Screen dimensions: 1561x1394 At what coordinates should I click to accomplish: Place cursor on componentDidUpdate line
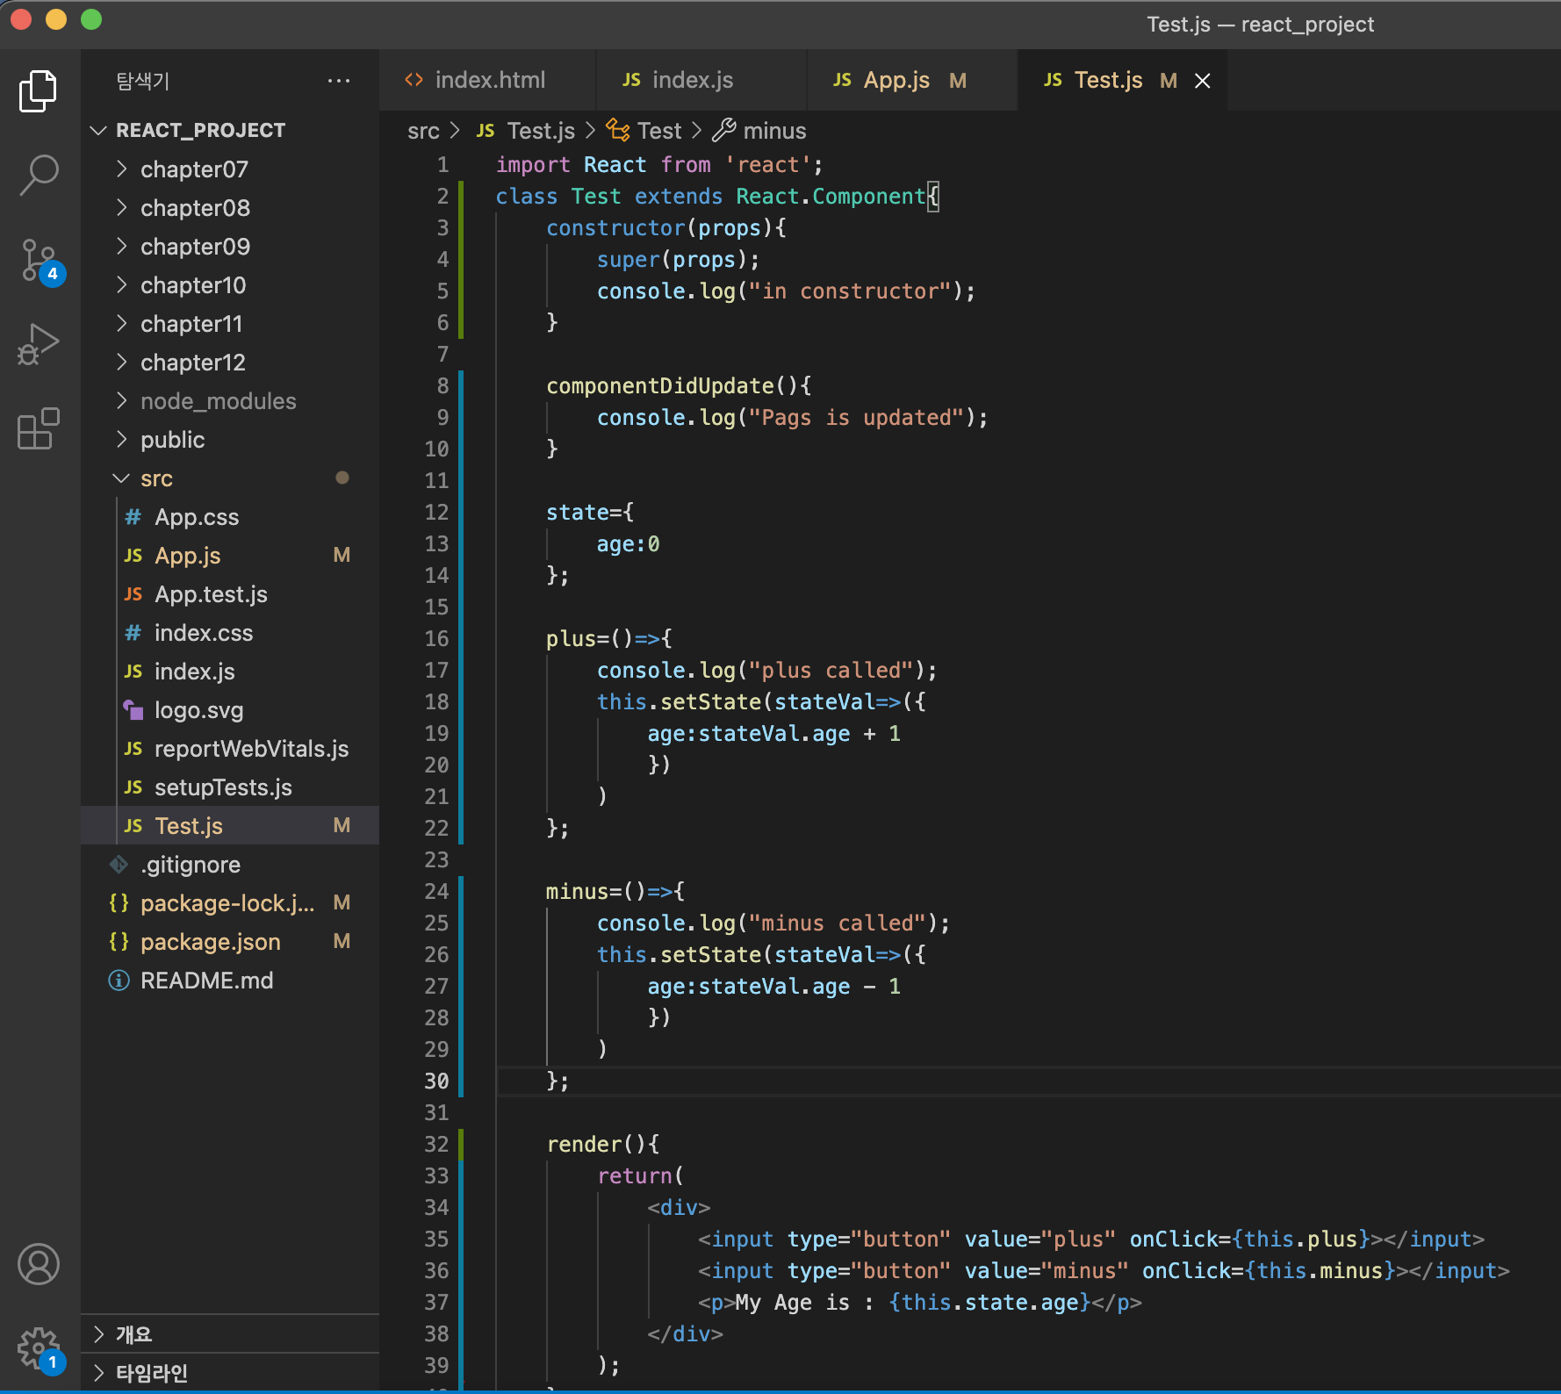tap(679, 386)
